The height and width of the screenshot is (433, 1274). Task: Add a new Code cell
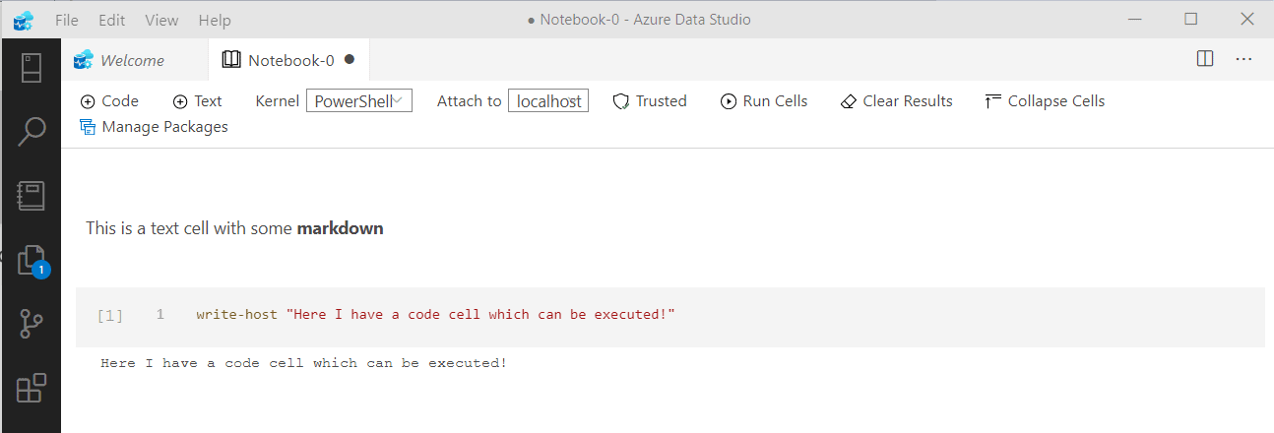(x=109, y=101)
